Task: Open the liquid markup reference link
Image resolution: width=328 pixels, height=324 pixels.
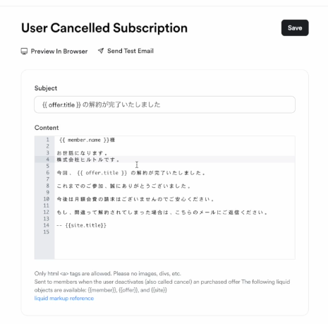Action: pyautogui.click(x=64, y=298)
